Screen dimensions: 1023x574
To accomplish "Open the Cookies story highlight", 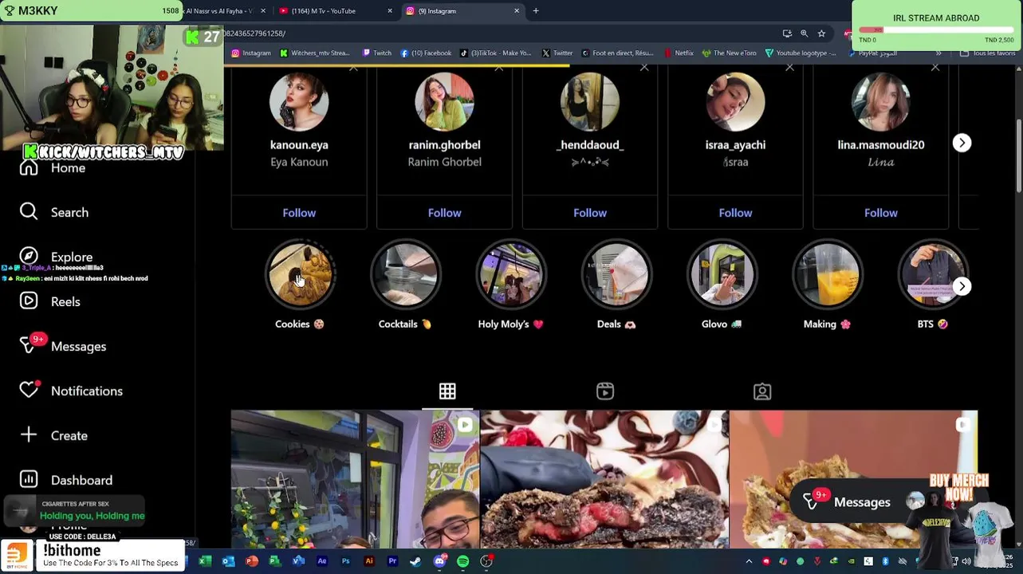I will click(299, 274).
